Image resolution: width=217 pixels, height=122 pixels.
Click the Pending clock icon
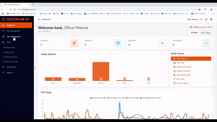[118, 43]
